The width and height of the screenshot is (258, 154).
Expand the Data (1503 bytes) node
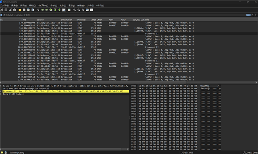(x=1, y=94)
